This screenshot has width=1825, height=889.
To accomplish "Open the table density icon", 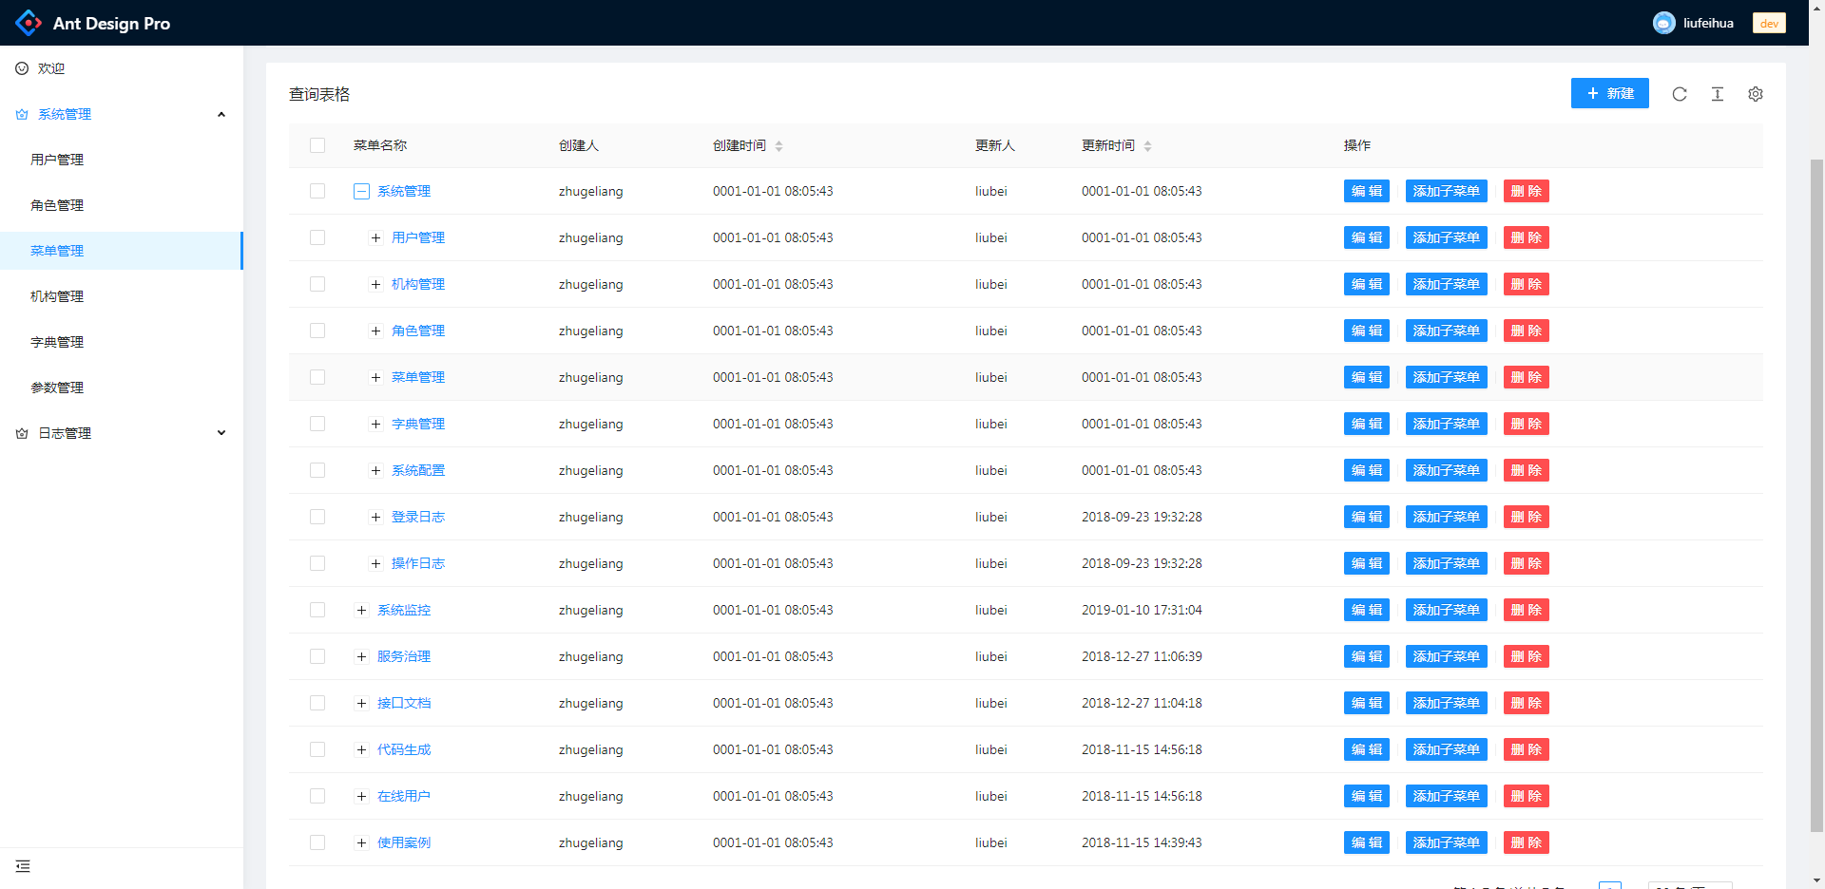I will tap(1718, 94).
